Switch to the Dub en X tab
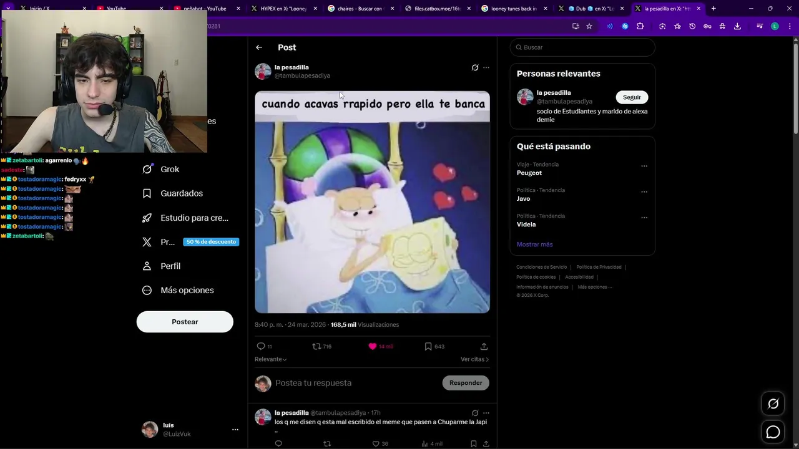Image resolution: width=799 pixels, height=449 pixels. pyautogui.click(x=591, y=8)
